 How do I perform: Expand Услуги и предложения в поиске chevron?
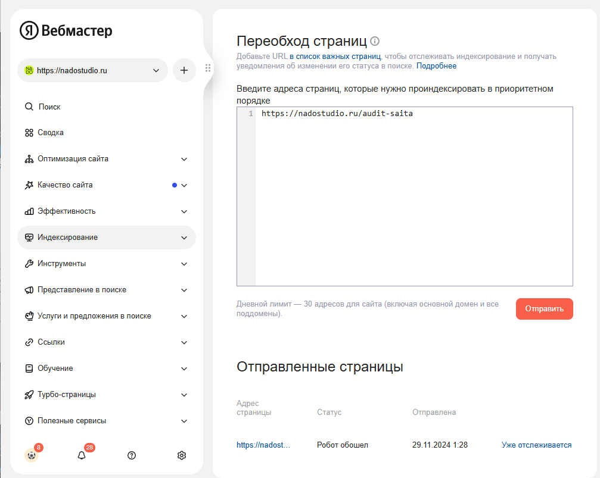(x=184, y=316)
